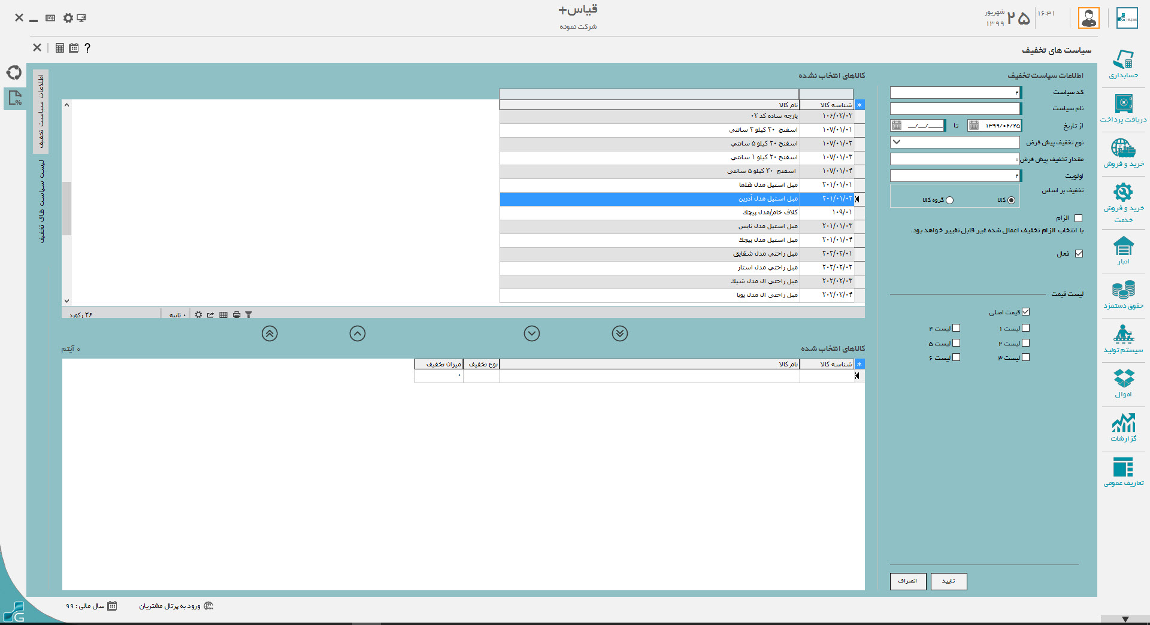The height and width of the screenshot is (625, 1150).
Task: Select the کالا radio button
Action: pyautogui.click(x=1011, y=201)
